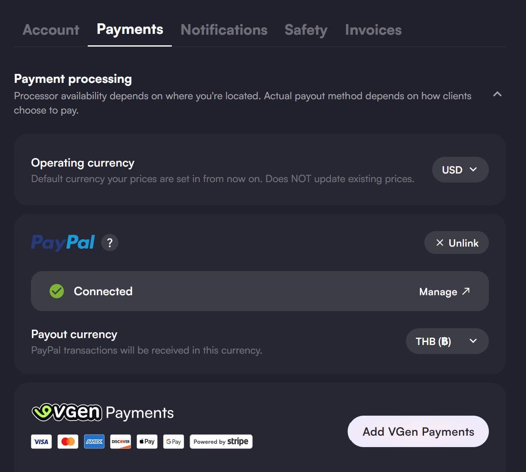Click the PayPal logo
This screenshot has height=472, width=526.
(63, 243)
